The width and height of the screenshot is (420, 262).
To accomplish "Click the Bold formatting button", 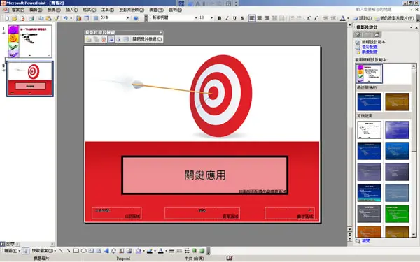I will (x=220, y=18).
